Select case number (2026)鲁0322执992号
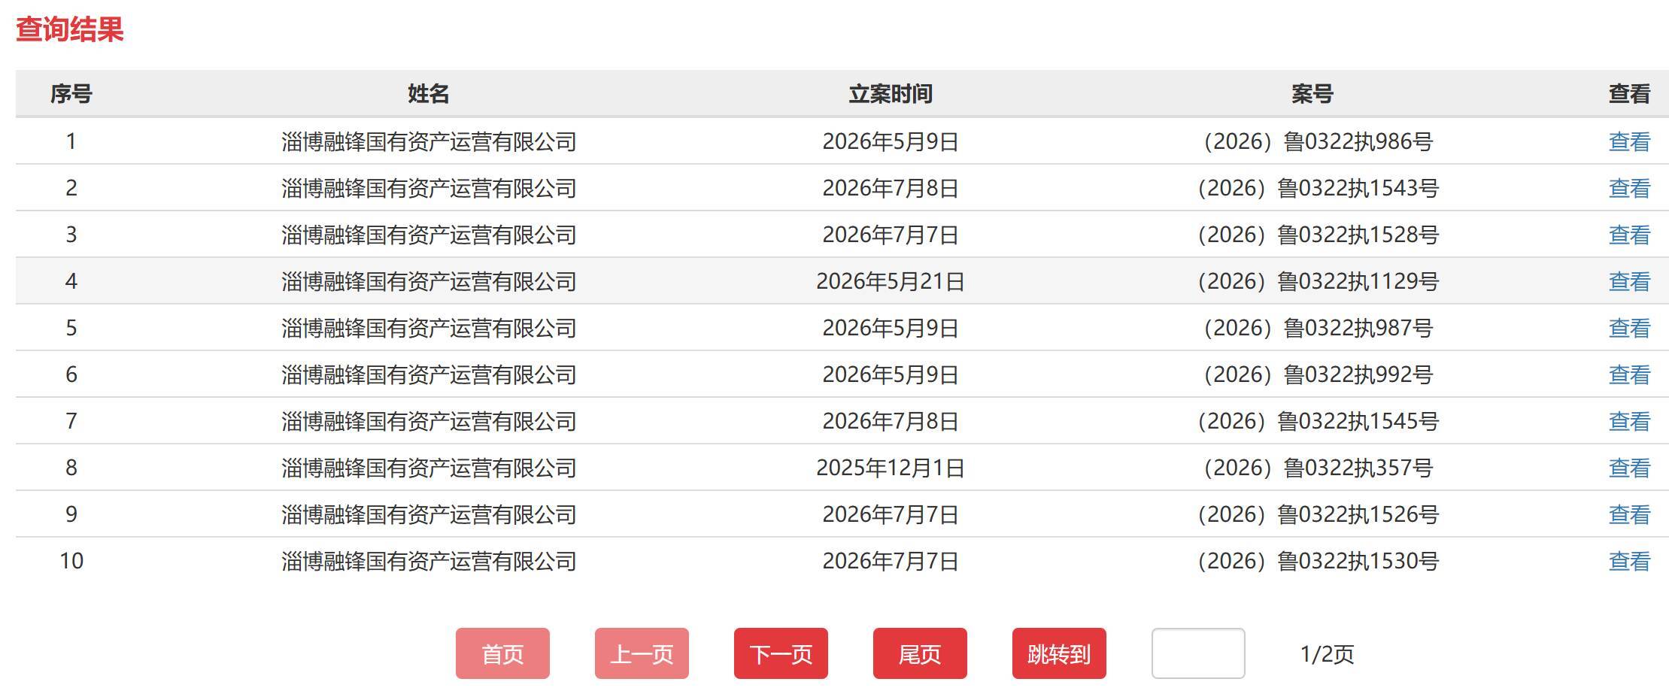 [x=1318, y=374]
